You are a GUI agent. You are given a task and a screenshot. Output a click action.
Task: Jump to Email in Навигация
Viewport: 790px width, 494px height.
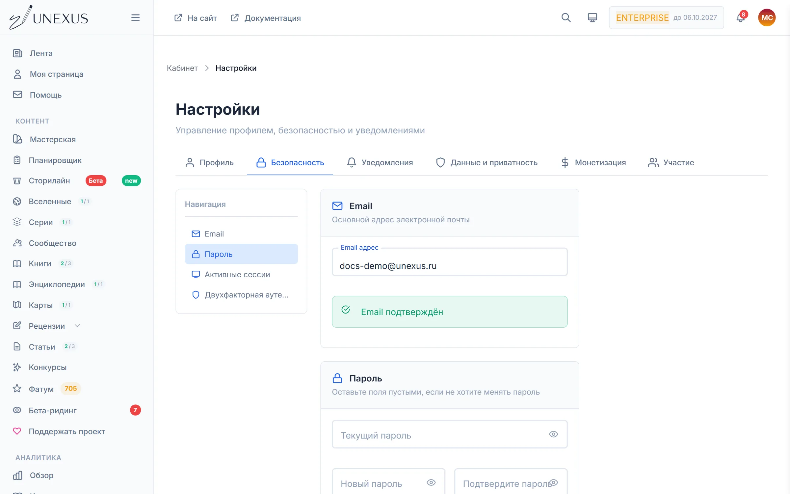pyautogui.click(x=241, y=234)
